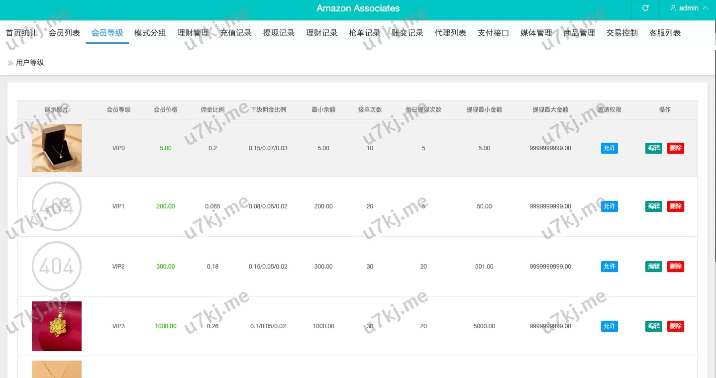Switch to the 充值记录 tab
The width and height of the screenshot is (716, 378).
[236, 33]
